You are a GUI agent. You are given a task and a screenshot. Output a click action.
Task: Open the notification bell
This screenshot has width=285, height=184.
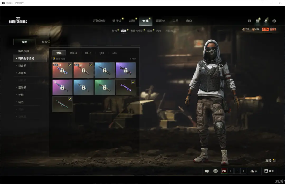coord(266,21)
